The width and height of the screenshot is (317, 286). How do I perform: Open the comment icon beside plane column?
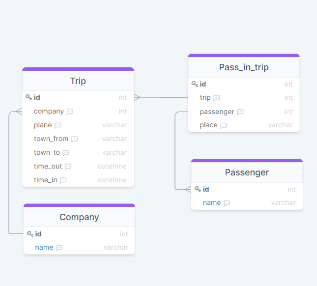[x=58, y=125]
